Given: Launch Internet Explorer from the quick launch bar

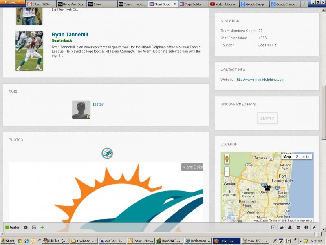Looking at the screenshot, I should (x=26, y=241).
